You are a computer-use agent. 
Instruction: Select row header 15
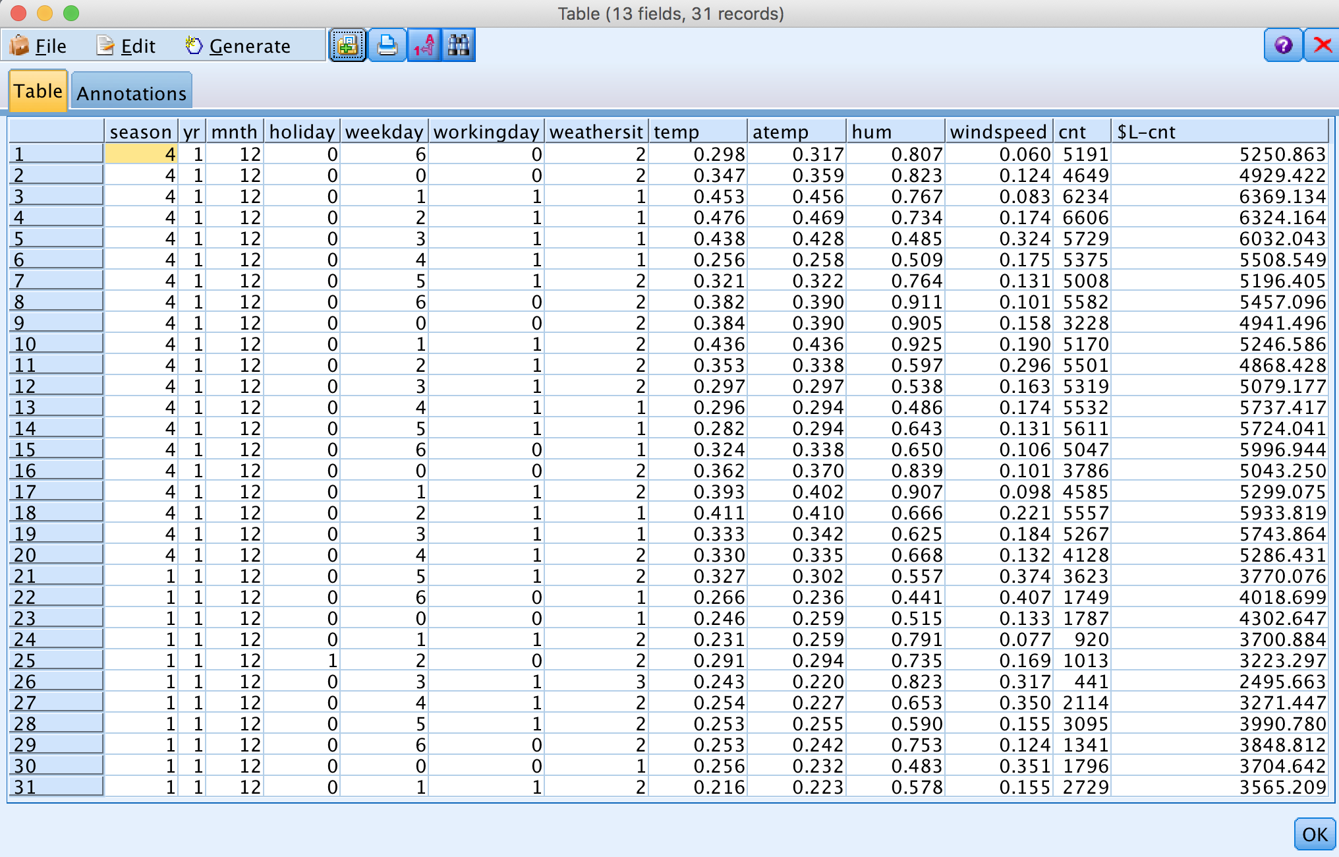tap(56, 450)
